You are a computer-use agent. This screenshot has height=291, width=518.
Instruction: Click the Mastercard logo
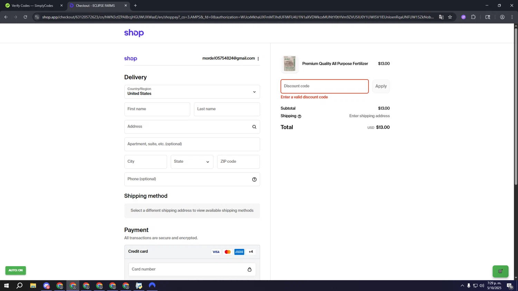(x=228, y=252)
